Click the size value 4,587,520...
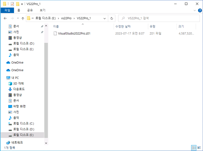The height and width of the screenshot is (151, 203). pos(186,33)
